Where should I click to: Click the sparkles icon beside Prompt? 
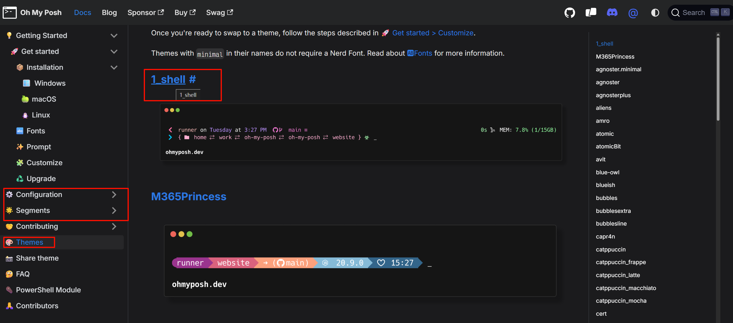pos(20,147)
